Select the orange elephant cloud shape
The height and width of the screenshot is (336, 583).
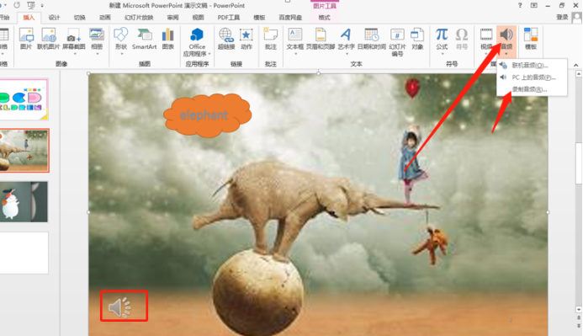(208, 115)
